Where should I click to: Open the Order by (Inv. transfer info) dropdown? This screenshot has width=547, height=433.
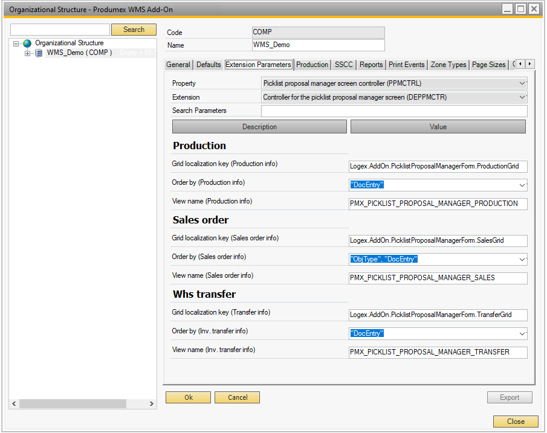(522, 333)
